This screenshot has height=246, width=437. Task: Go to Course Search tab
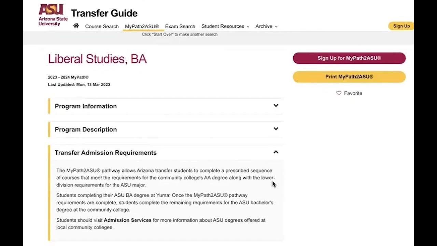pyautogui.click(x=102, y=26)
